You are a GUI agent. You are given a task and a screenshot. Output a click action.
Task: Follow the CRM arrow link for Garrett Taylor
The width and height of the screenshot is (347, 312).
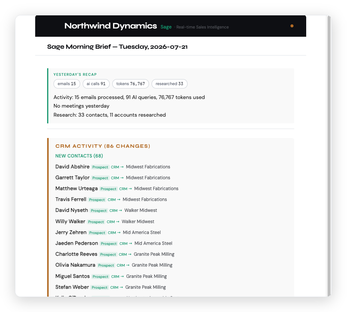117,178
